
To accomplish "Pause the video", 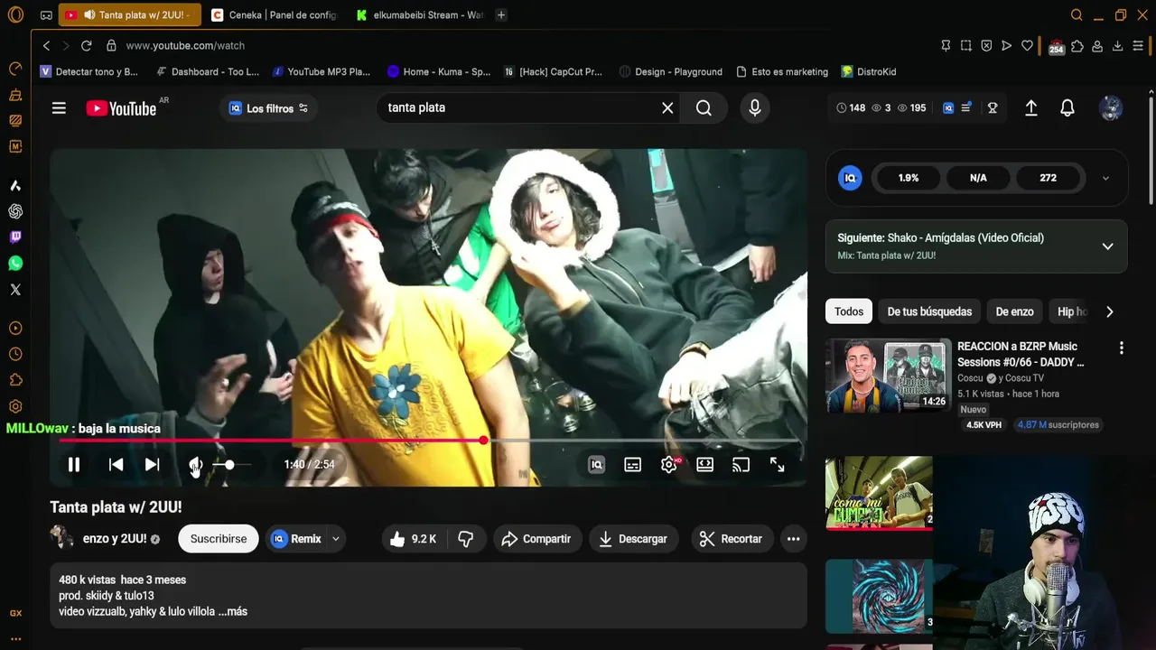I will [74, 465].
